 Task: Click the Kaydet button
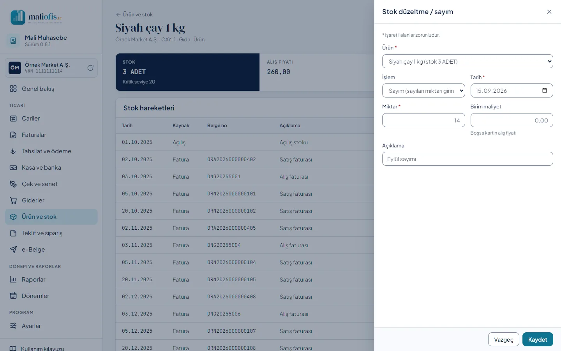(x=538, y=339)
